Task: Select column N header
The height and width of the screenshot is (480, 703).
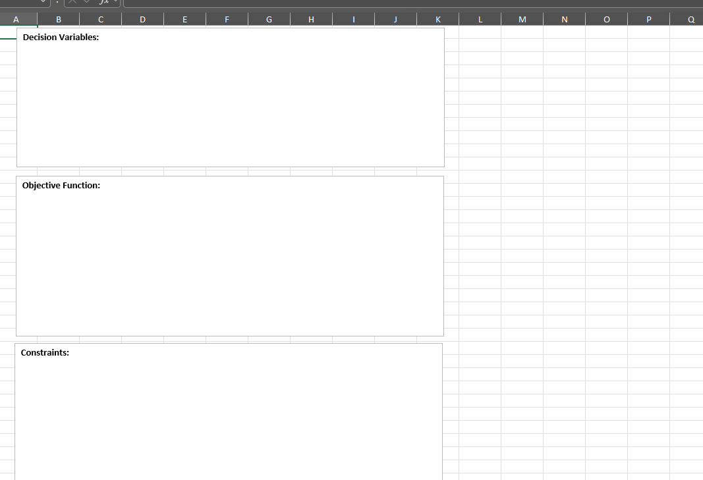Action: point(564,19)
